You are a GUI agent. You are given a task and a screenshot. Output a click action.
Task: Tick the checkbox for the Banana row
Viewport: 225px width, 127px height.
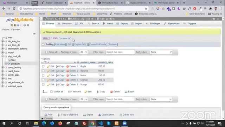[43, 71]
